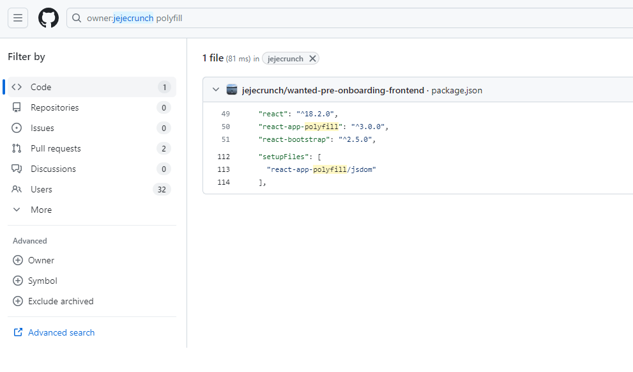Select the Pull requests filter
Image resolution: width=633 pixels, height=372 pixels.
point(92,148)
